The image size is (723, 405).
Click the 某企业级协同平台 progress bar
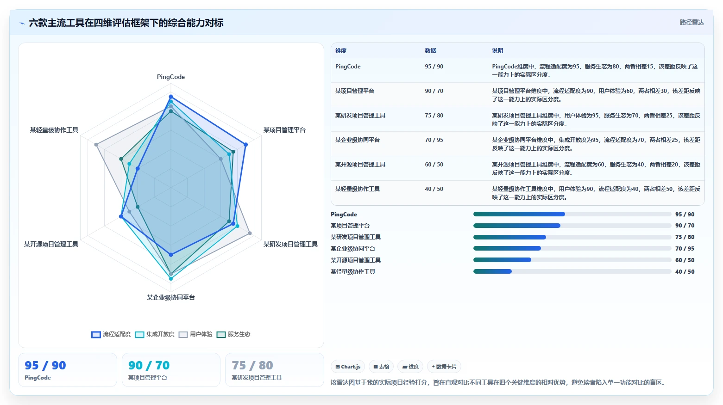(572, 248)
